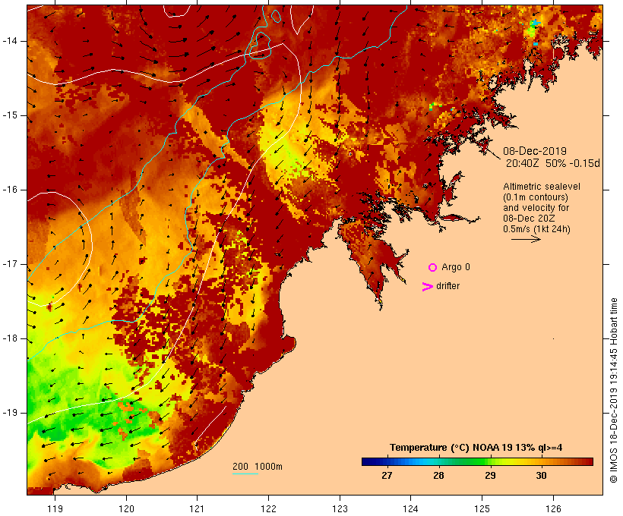Click the 'Altimetric sealevel' label
Viewport: 623px width, 516px height.
[542, 187]
